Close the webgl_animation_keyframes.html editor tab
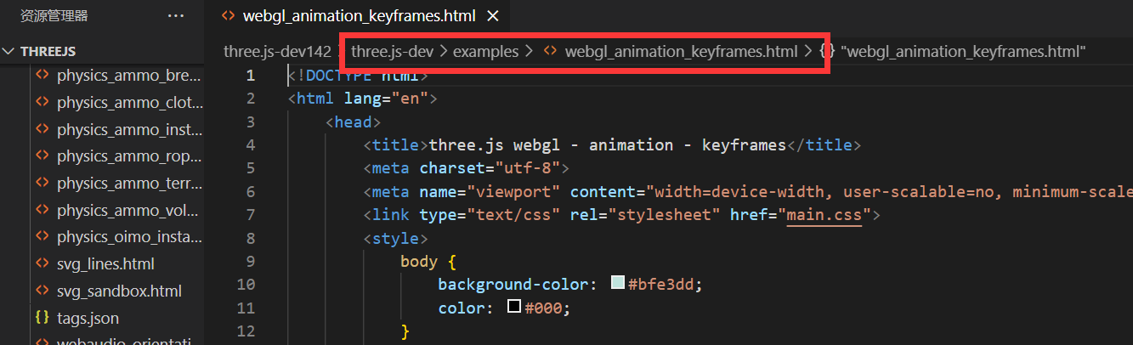This screenshot has width=1133, height=345. click(x=493, y=16)
